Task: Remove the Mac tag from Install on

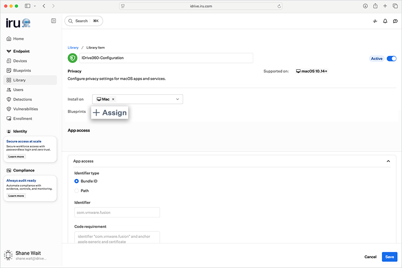Action: pos(113,99)
